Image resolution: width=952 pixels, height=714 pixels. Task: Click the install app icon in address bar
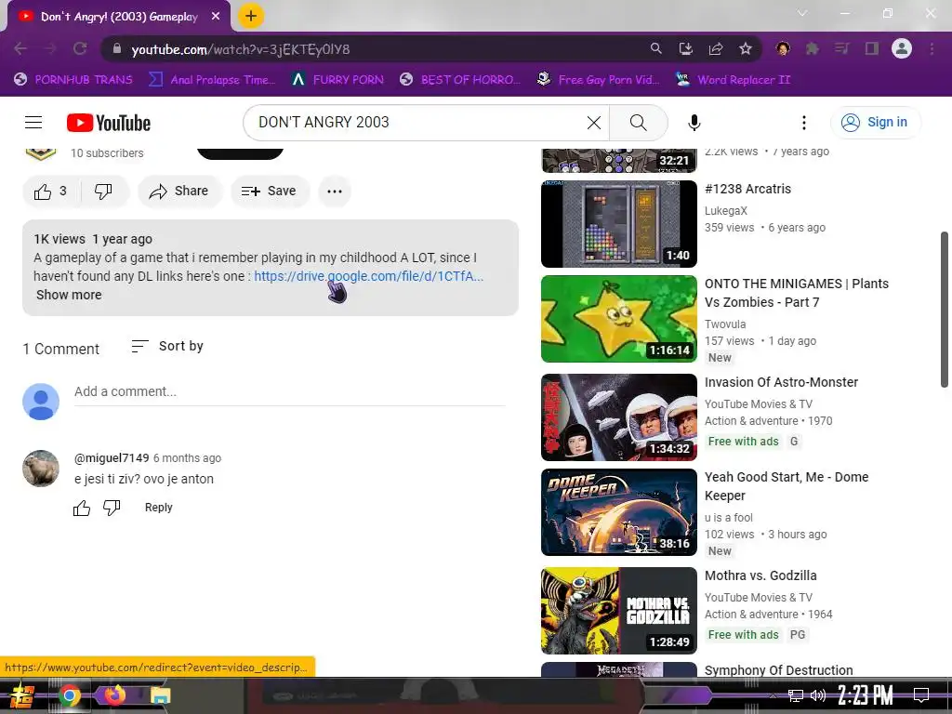click(685, 48)
